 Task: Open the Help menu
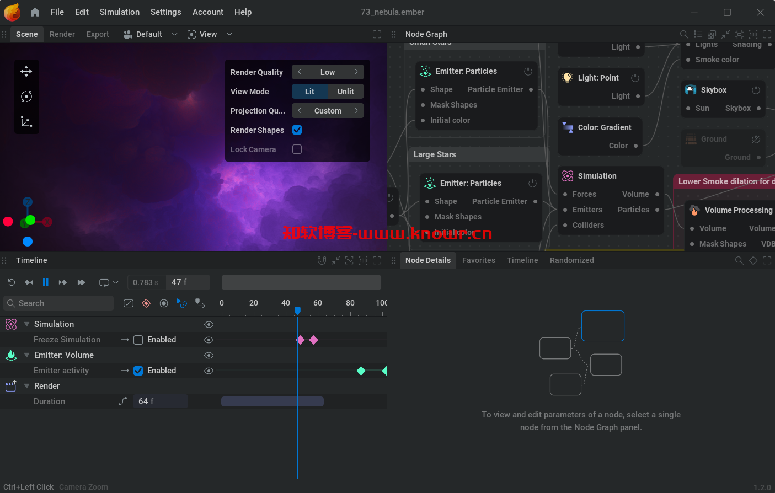tap(243, 12)
